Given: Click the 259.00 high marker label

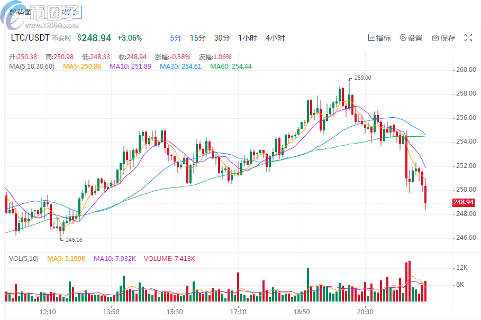Looking at the screenshot, I should [363, 78].
